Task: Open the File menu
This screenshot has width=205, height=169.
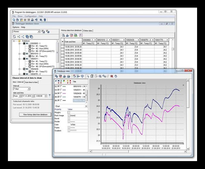Action: click(14, 16)
